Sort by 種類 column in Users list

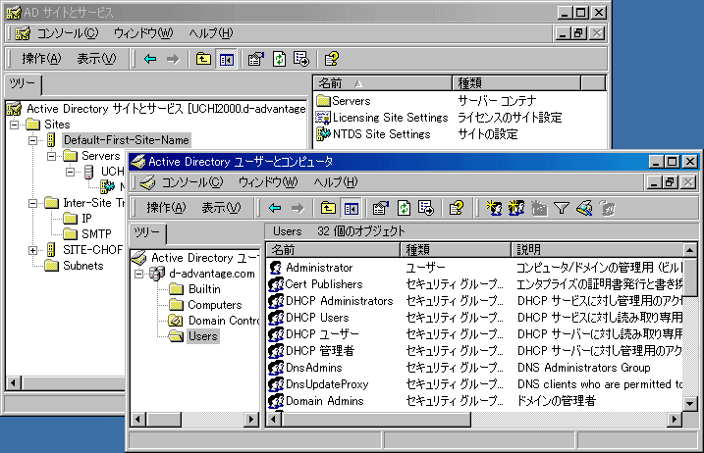click(x=456, y=249)
